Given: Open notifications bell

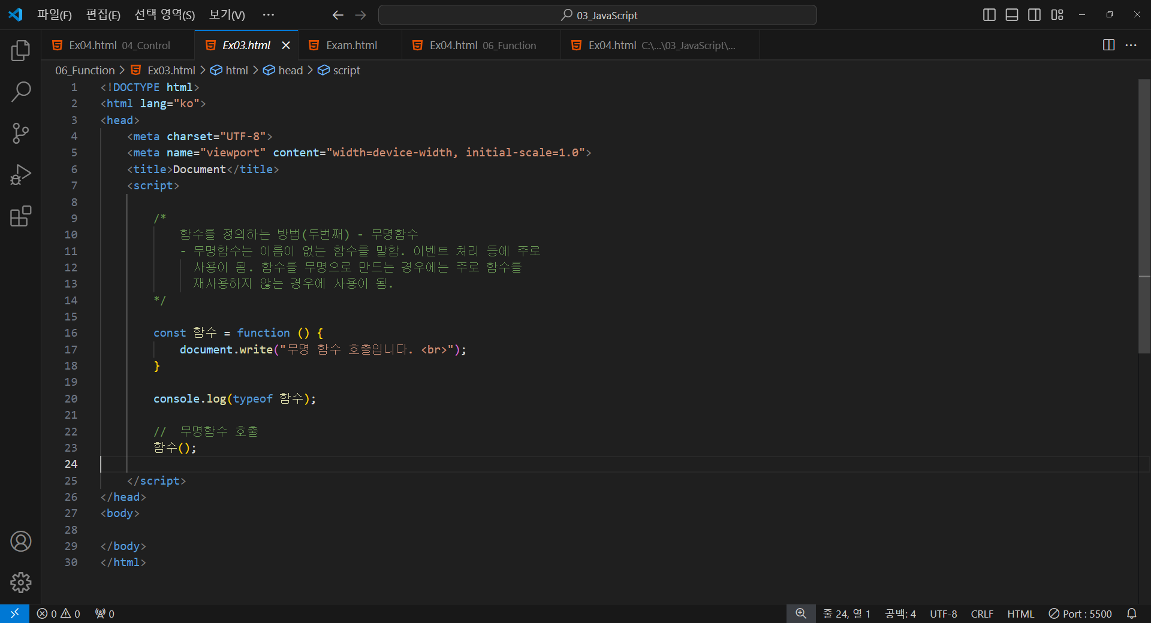Looking at the screenshot, I should pos(1132,614).
